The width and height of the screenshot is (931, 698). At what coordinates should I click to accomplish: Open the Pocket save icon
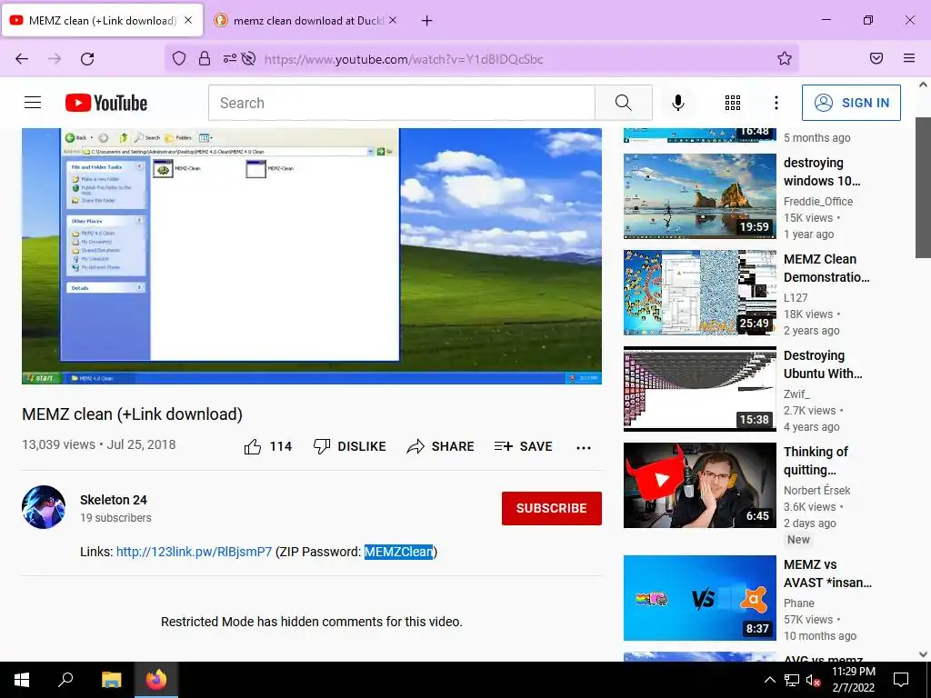876,58
